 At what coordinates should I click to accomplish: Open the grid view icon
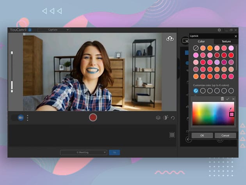pos(172,135)
